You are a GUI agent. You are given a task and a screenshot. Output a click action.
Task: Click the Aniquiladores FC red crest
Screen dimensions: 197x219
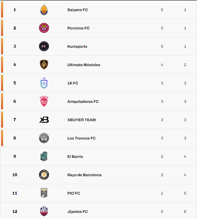(x=44, y=101)
